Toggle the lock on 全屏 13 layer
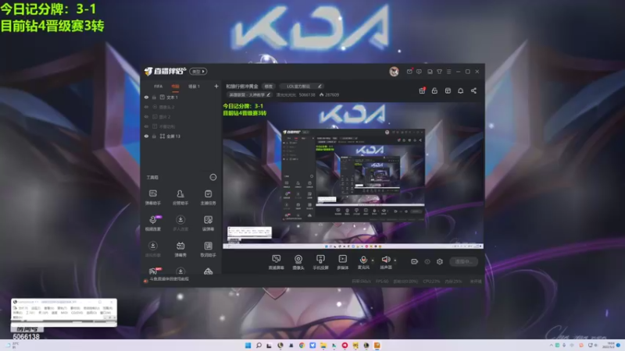Image resolution: width=625 pixels, height=351 pixels. pyautogui.click(x=154, y=136)
